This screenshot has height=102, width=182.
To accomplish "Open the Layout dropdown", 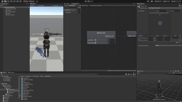I will point(176,1).
